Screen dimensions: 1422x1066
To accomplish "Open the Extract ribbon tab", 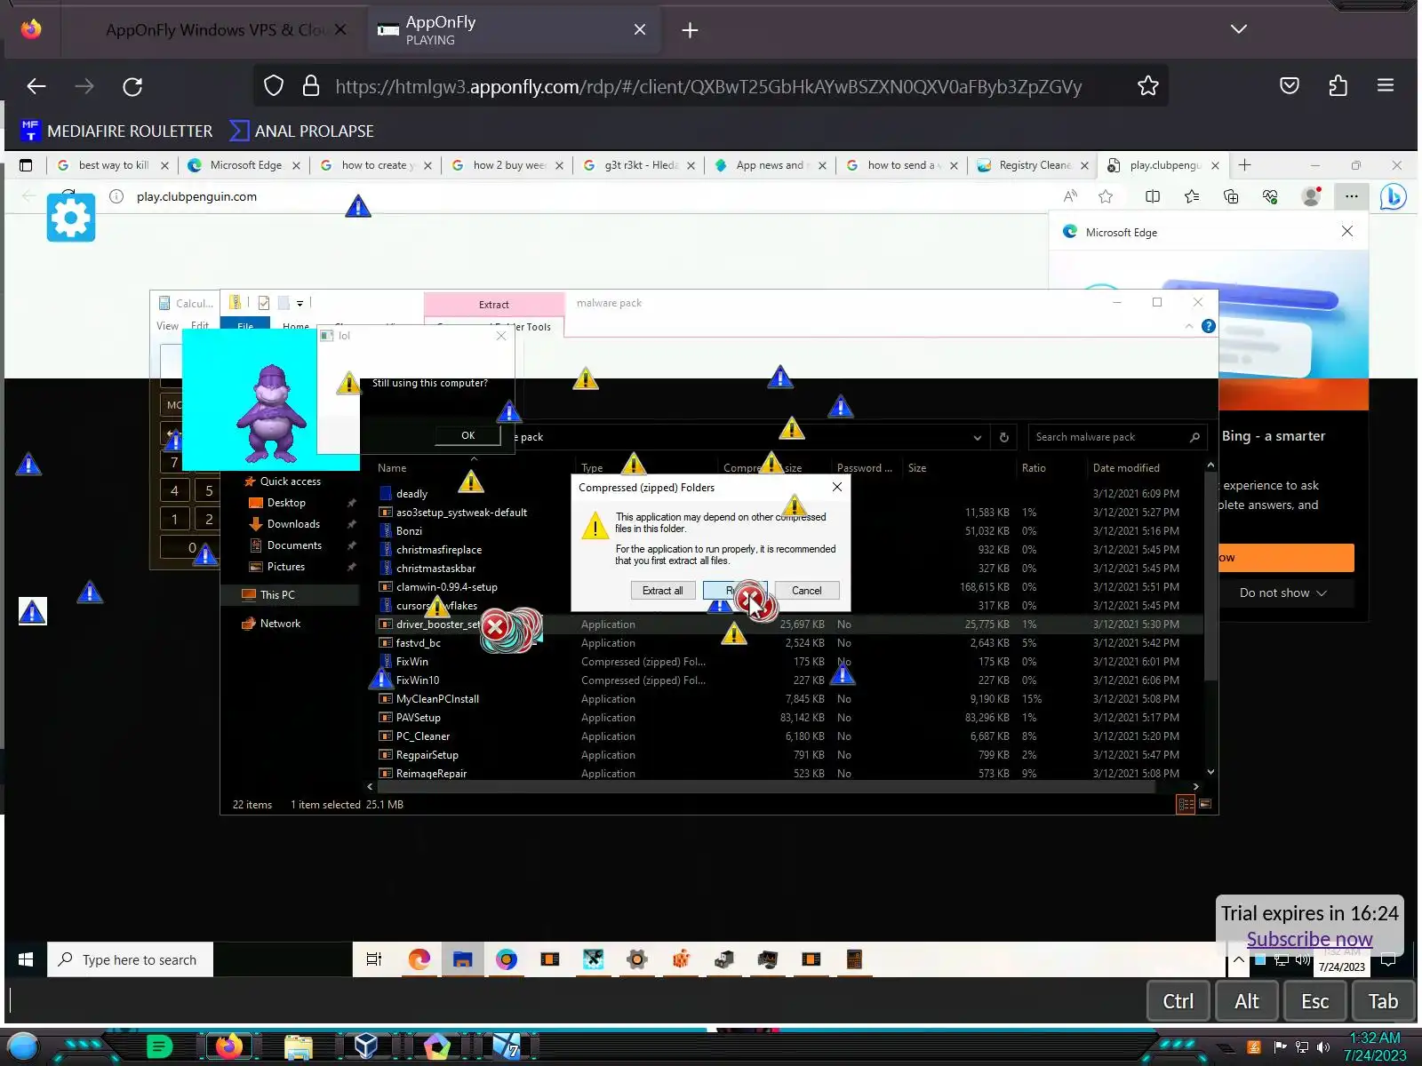I will click(494, 305).
